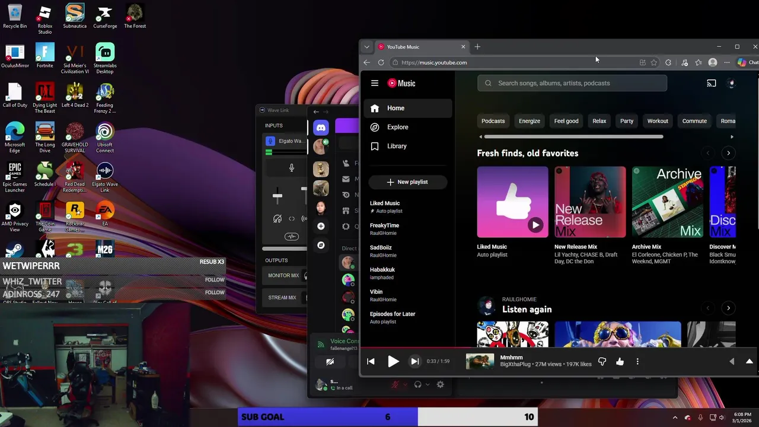
Task: Dislike the song Mmhmm
Action: coord(602,362)
